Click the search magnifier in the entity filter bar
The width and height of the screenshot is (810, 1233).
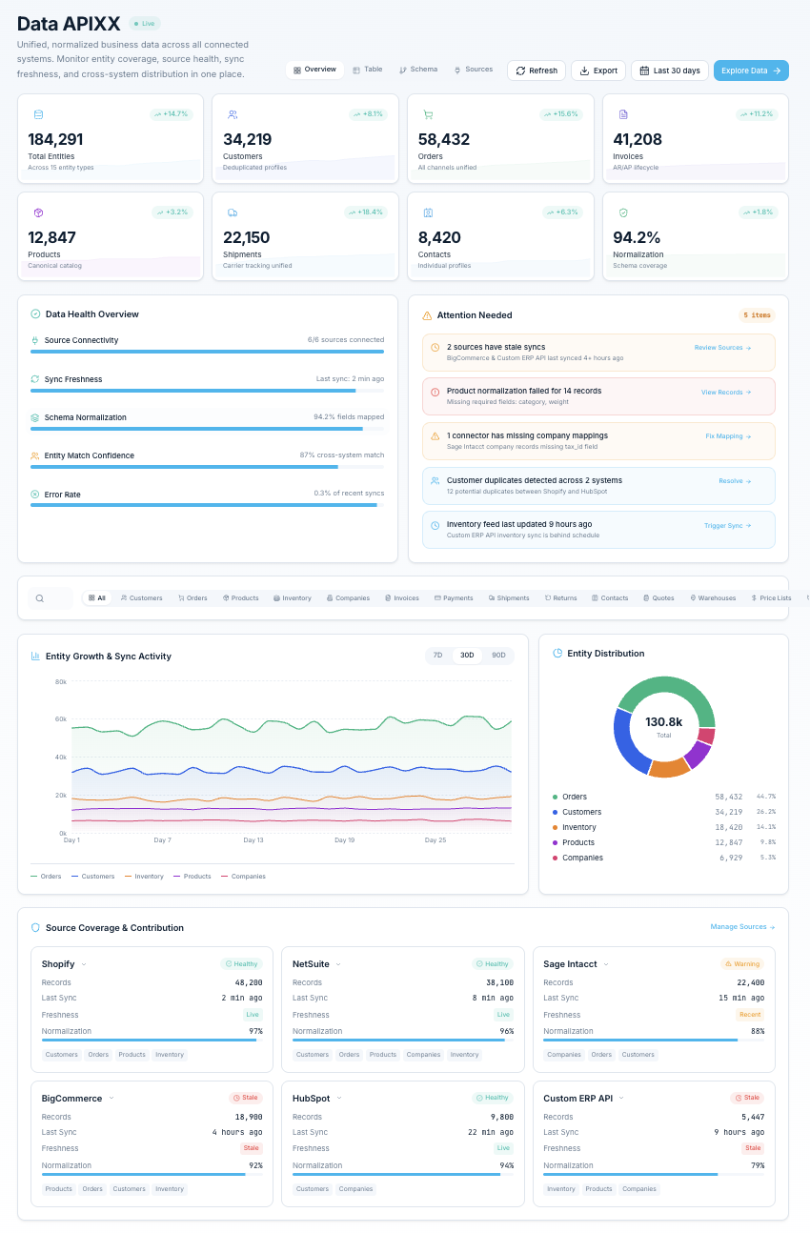point(38,597)
